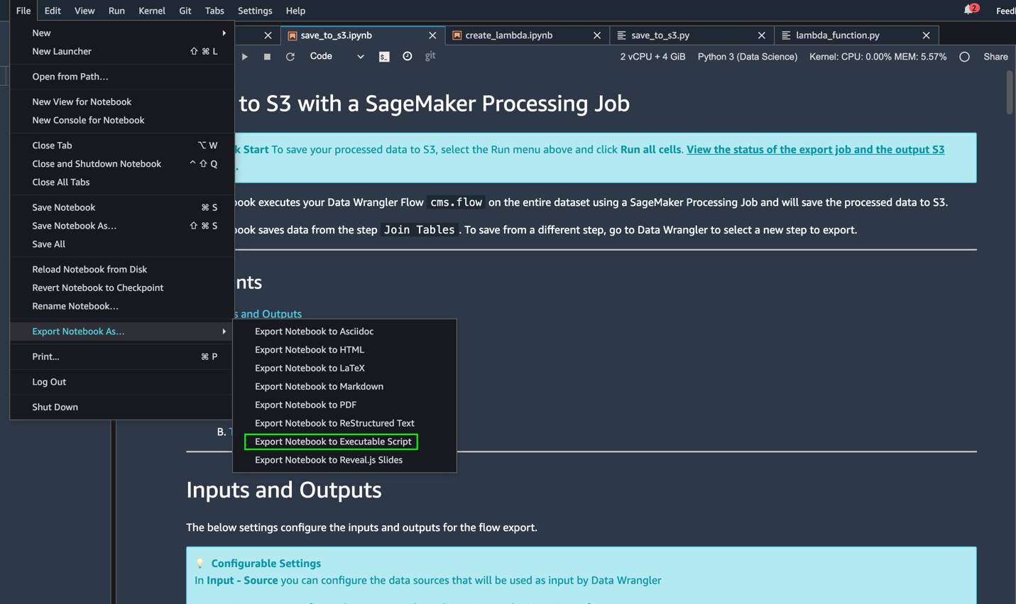Click the notebook vertical scrollbar
This screenshot has height=604, width=1016.
click(x=1010, y=92)
